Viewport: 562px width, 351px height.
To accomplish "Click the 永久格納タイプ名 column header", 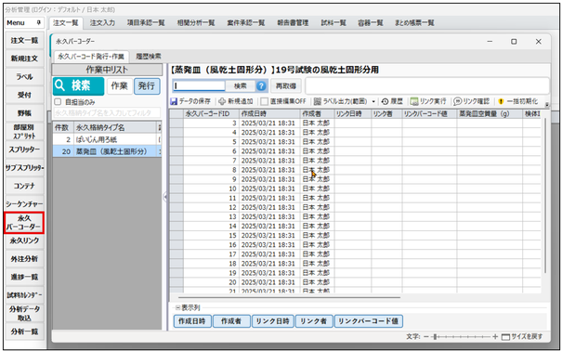I will click(x=115, y=128).
